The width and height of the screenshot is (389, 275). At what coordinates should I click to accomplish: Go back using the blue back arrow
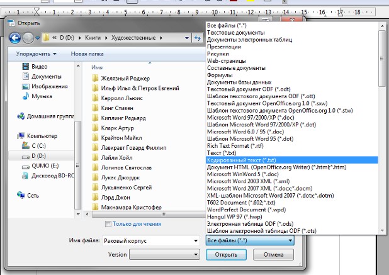(x=14, y=38)
